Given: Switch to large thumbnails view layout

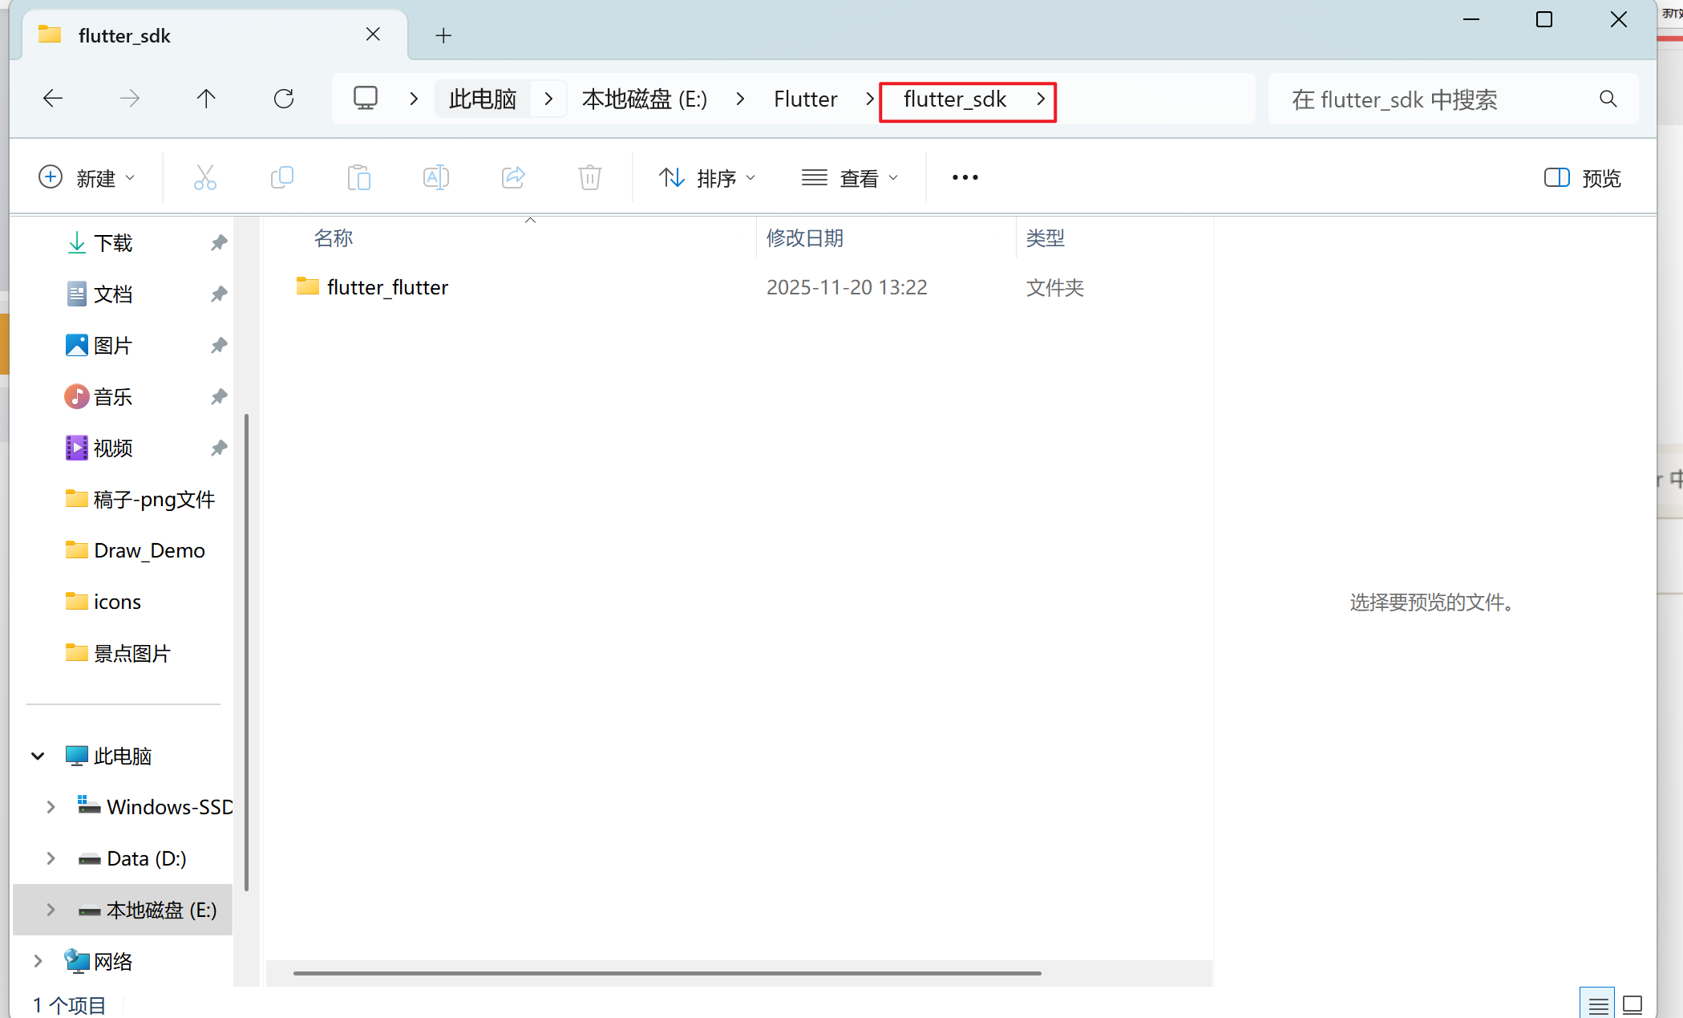Looking at the screenshot, I should pyautogui.click(x=1632, y=1004).
